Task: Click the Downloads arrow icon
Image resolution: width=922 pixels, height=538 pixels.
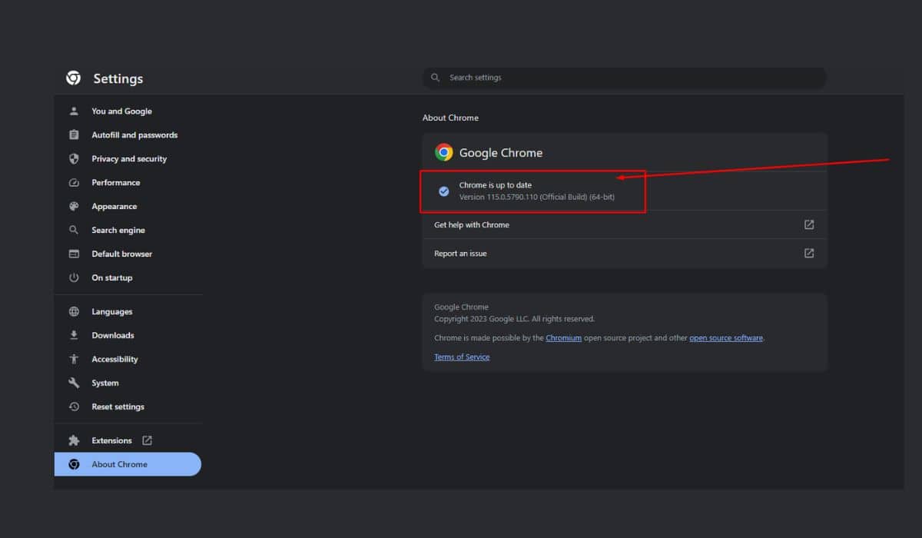Action: (74, 336)
